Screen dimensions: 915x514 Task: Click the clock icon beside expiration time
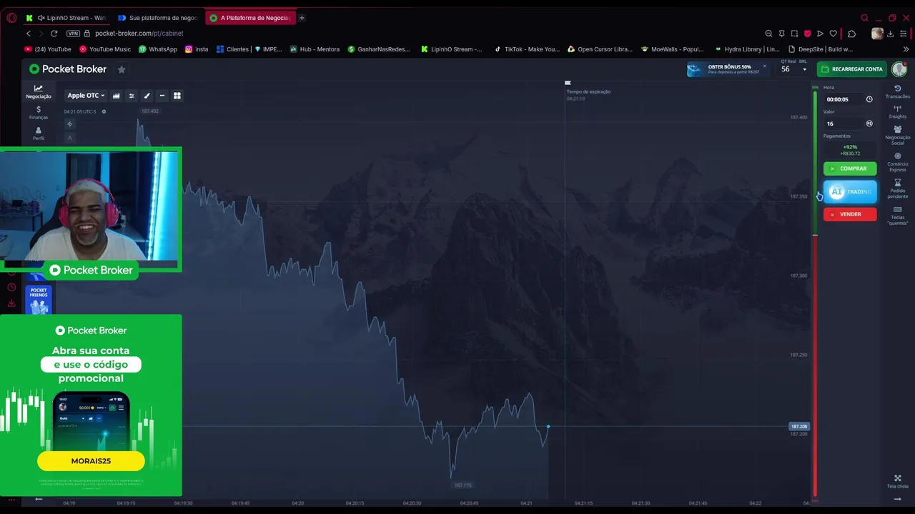click(x=869, y=99)
